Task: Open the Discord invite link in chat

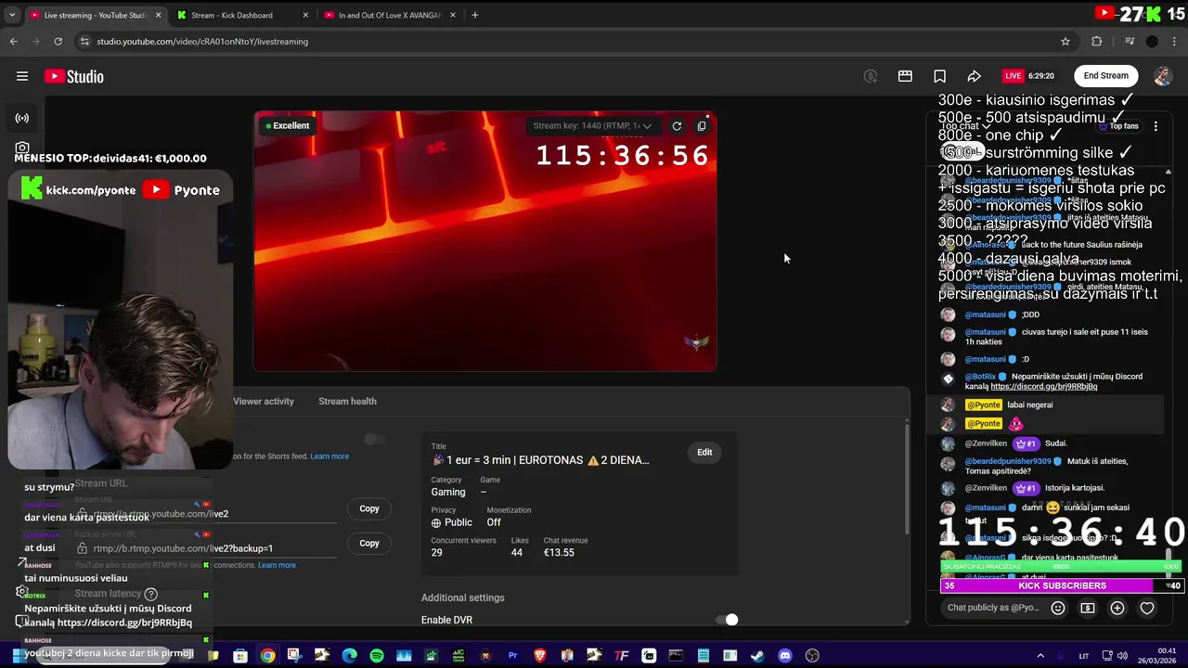Action: coord(1043,386)
